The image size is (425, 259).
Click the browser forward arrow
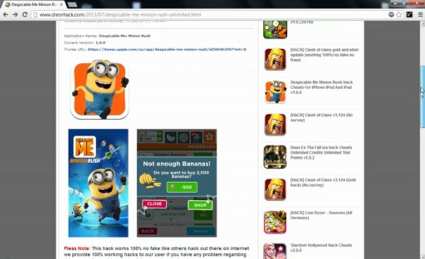pyautogui.click(x=15, y=15)
